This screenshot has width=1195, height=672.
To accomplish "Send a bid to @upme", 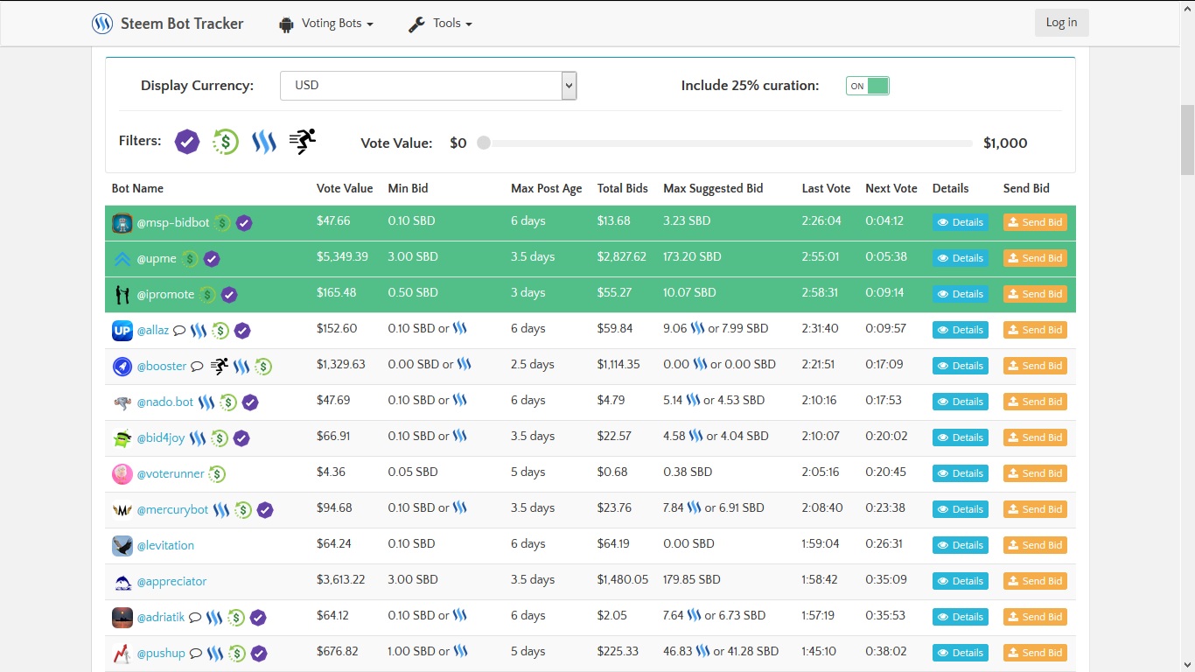I will coord(1035,258).
